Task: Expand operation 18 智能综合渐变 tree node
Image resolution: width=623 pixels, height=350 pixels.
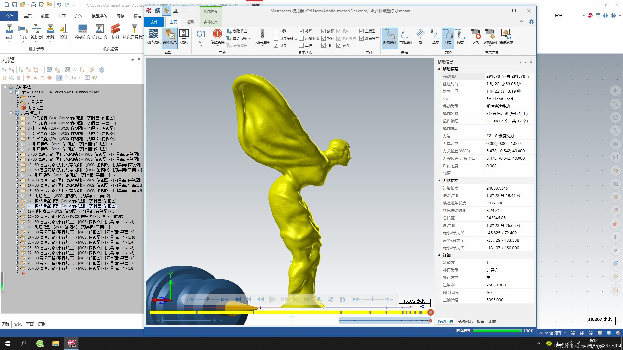Action: pyautogui.click(x=18, y=206)
